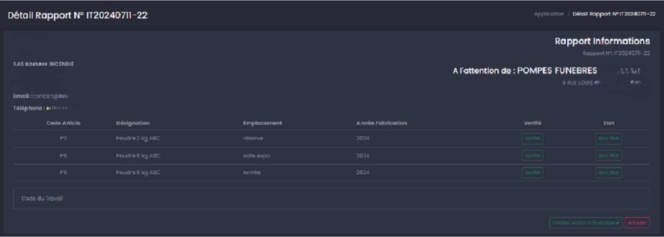Click Bon Etat badge for salle expo row
This screenshot has height=237, width=664.
click(x=608, y=156)
